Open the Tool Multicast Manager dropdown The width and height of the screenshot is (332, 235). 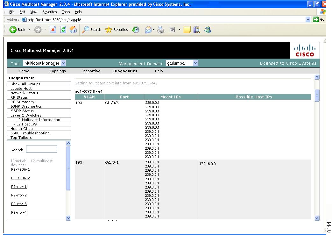point(45,63)
